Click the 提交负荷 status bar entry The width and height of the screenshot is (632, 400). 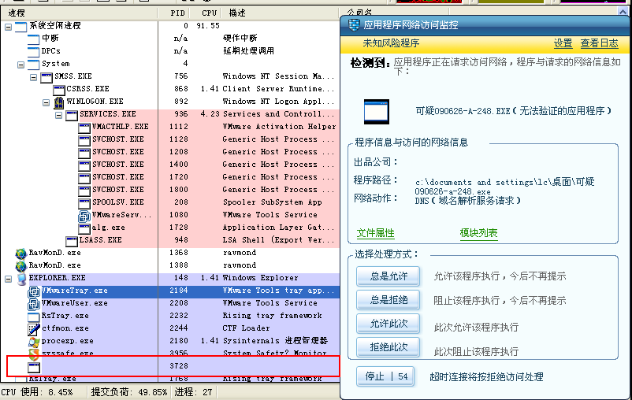129,392
